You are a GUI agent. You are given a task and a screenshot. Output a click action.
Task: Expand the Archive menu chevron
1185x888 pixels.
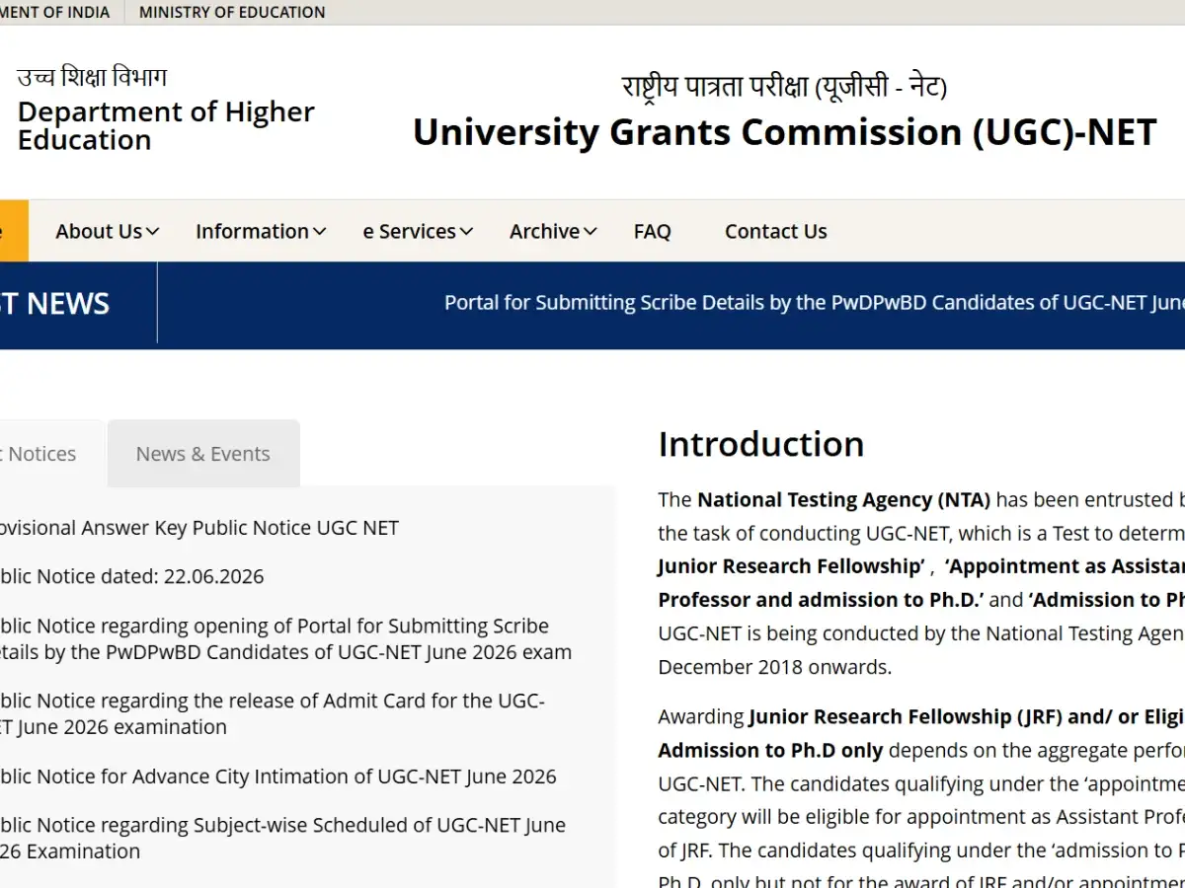coord(591,232)
